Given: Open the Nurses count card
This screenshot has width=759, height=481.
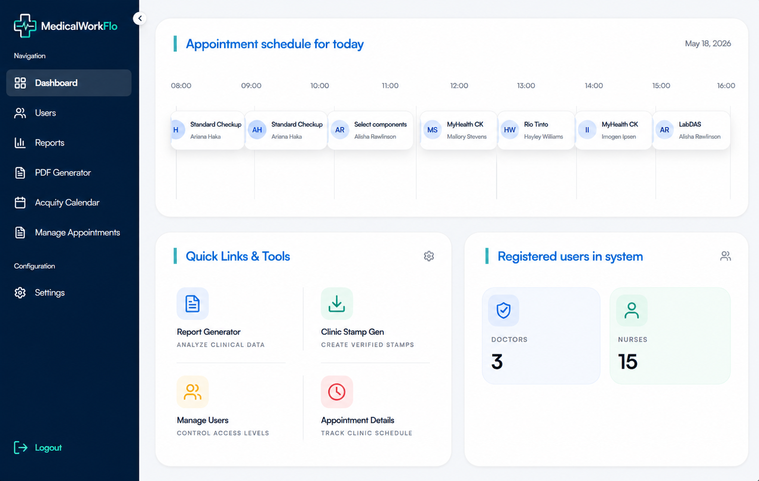Looking at the screenshot, I should point(670,336).
